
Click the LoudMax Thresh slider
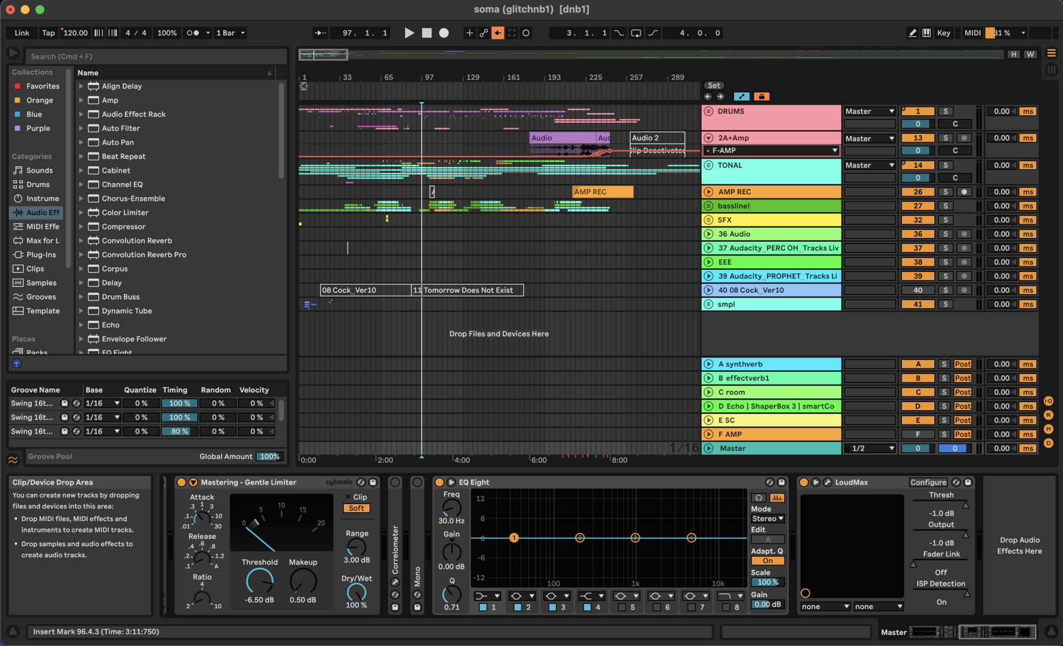[x=941, y=504]
